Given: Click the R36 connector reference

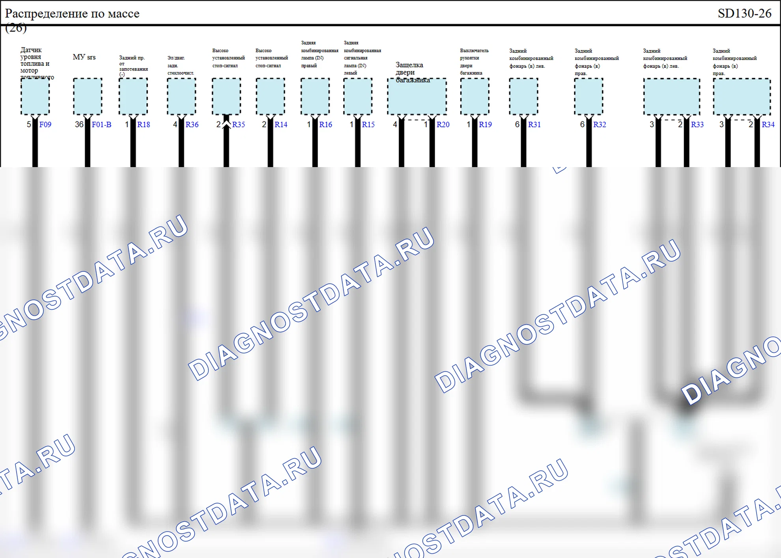Looking at the screenshot, I should coord(192,125).
